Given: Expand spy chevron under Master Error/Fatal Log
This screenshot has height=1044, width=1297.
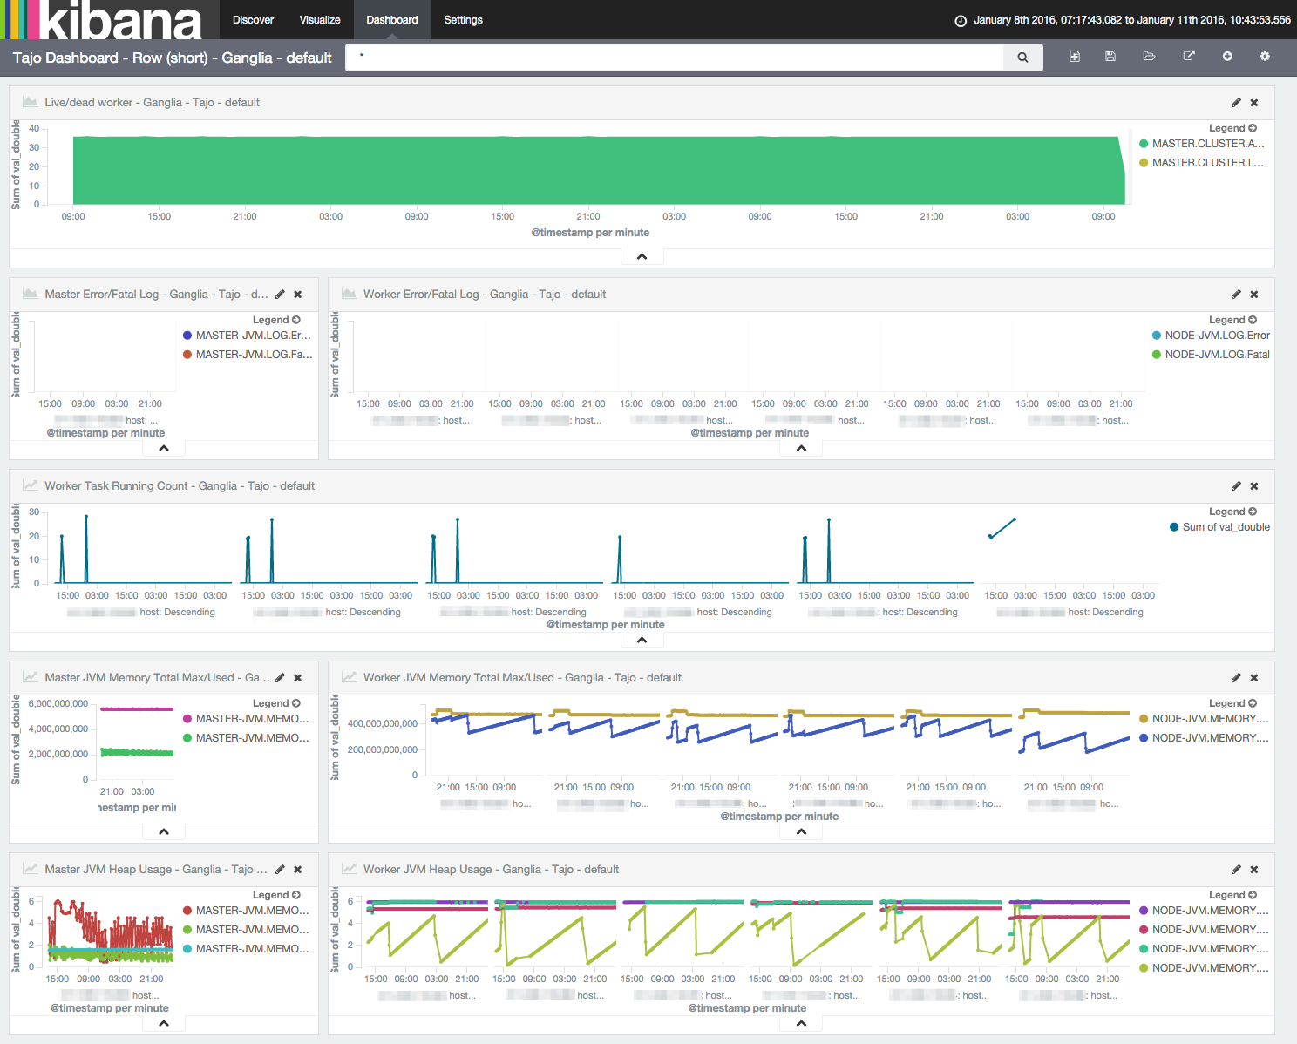Looking at the screenshot, I should point(164,448).
